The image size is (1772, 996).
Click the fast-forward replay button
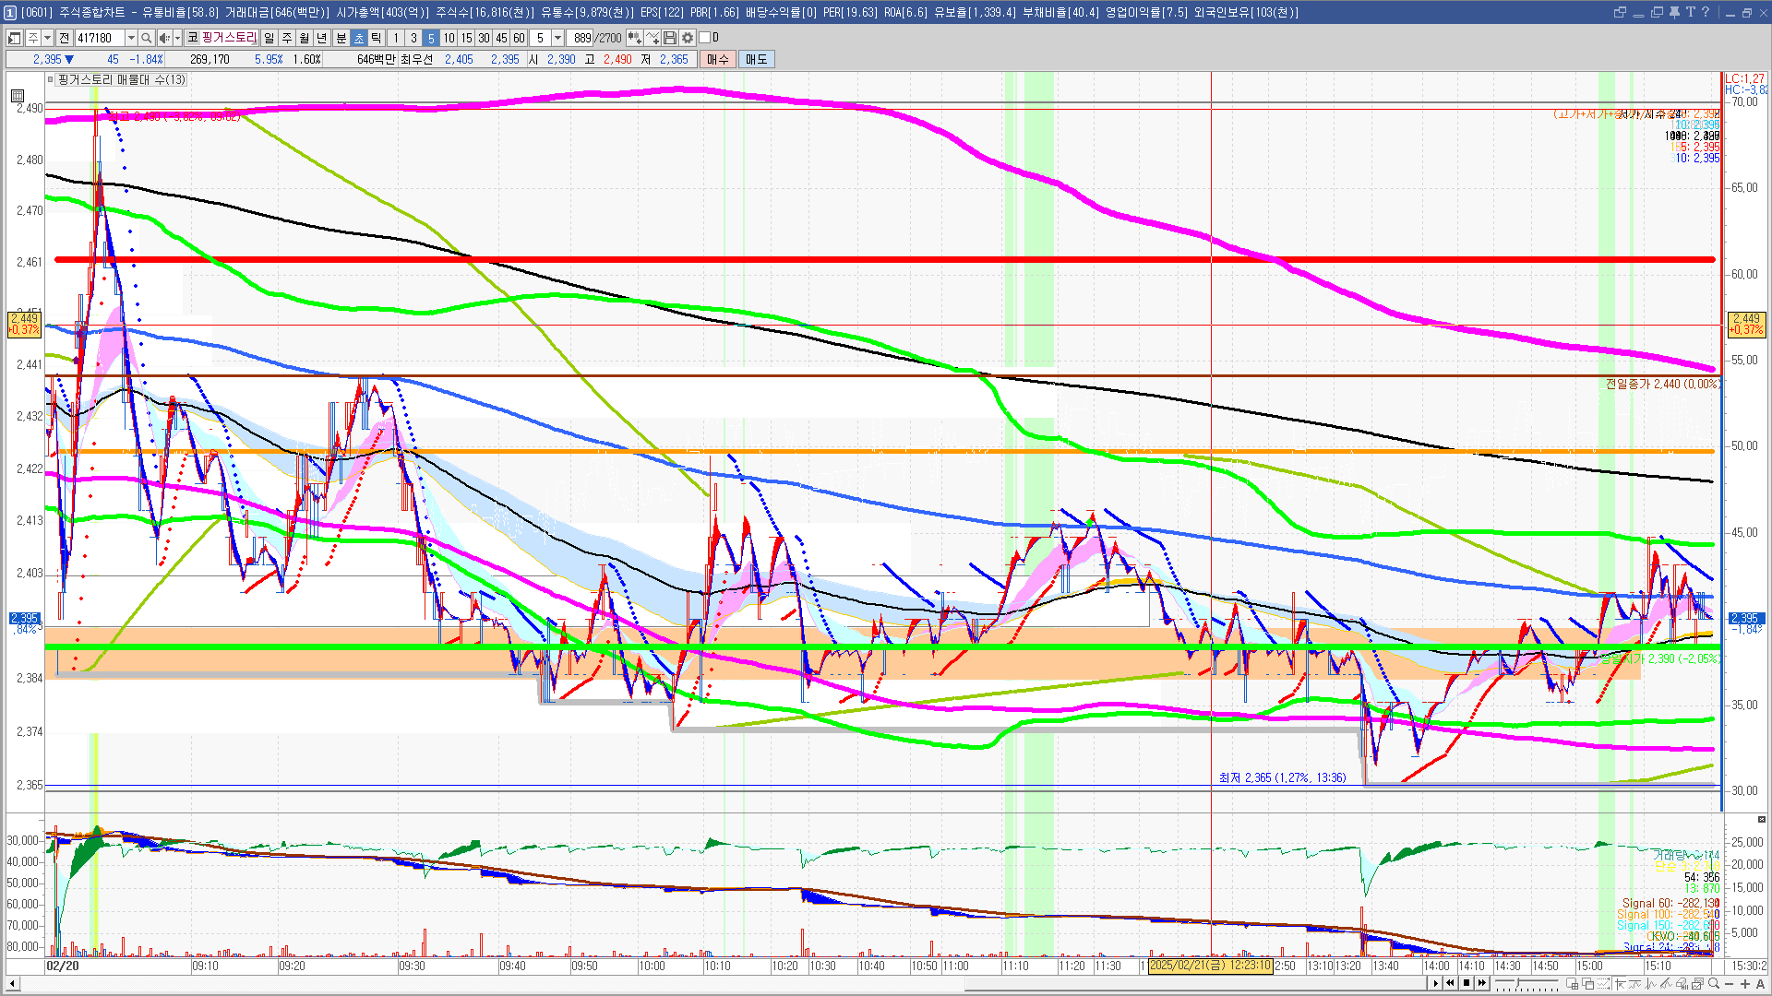[1482, 983]
